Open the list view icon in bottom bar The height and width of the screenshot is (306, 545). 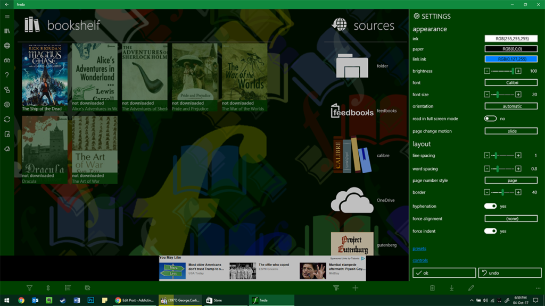pyautogui.click(x=68, y=288)
